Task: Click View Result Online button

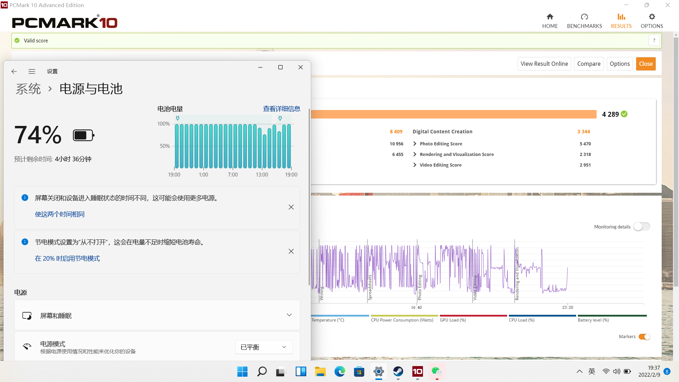Action: 544,64
